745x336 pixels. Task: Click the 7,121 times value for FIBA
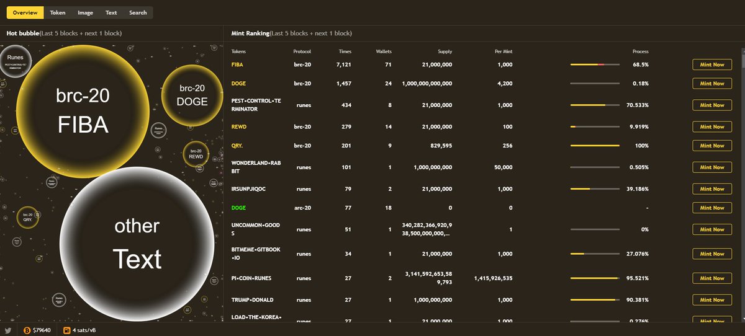point(344,64)
